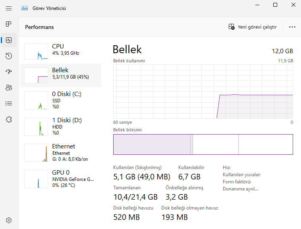Open the Startup apps page icon
The height and width of the screenshot is (229, 301).
[9, 72]
